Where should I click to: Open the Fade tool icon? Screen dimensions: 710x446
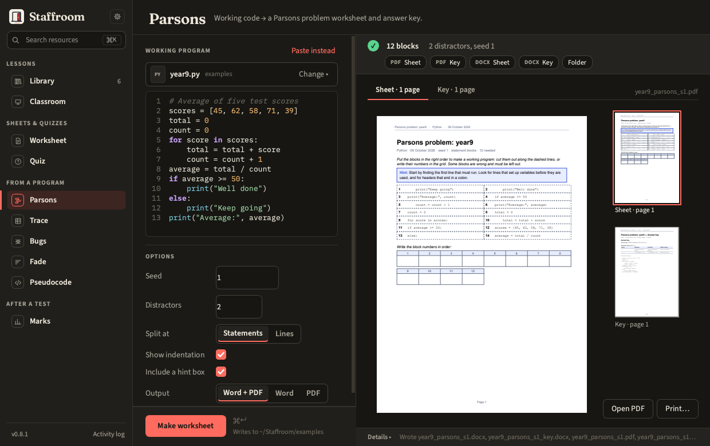(x=18, y=262)
